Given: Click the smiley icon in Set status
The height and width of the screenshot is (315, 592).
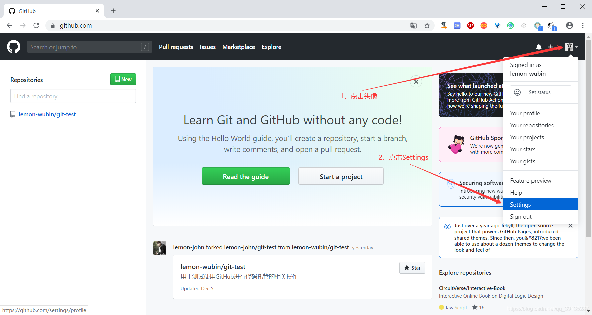Looking at the screenshot, I should point(517,92).
